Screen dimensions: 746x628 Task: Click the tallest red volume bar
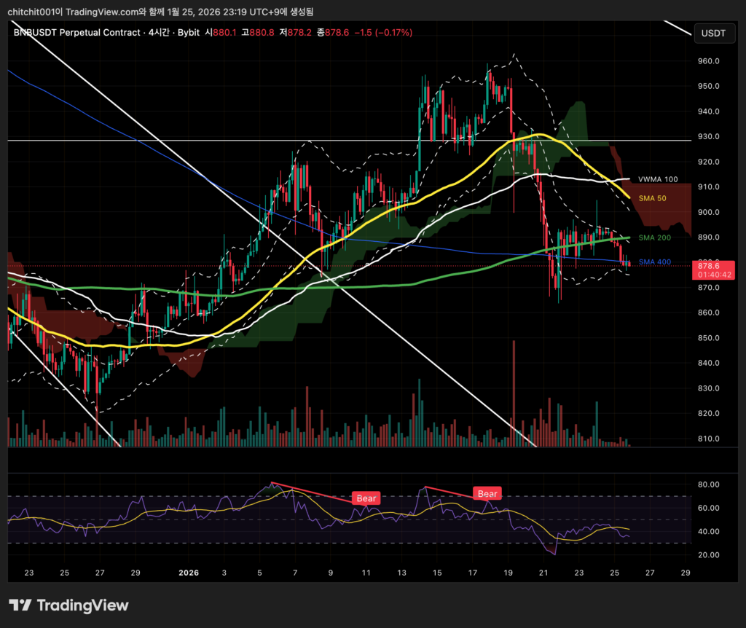(x=514, y=392)
